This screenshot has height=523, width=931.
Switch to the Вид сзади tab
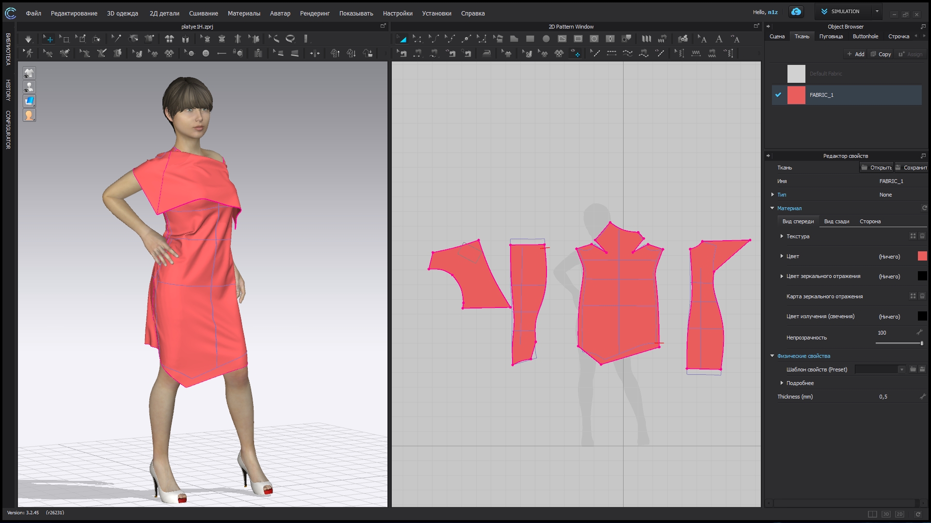point(836,221)
